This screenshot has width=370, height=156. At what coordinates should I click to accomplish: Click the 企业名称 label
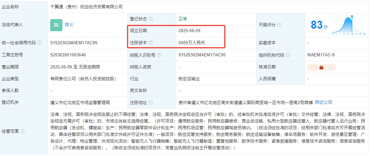point(10,7)
